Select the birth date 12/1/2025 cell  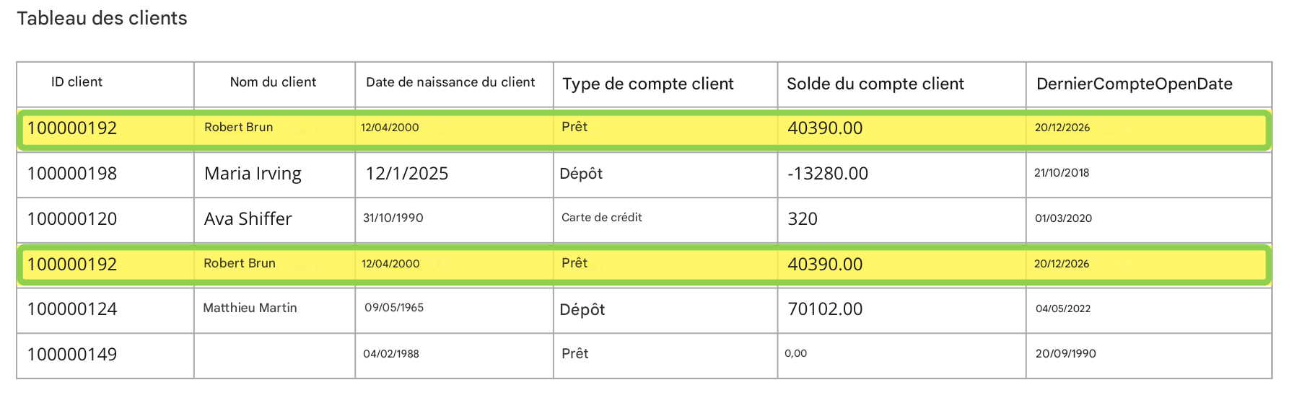(407, 174)
